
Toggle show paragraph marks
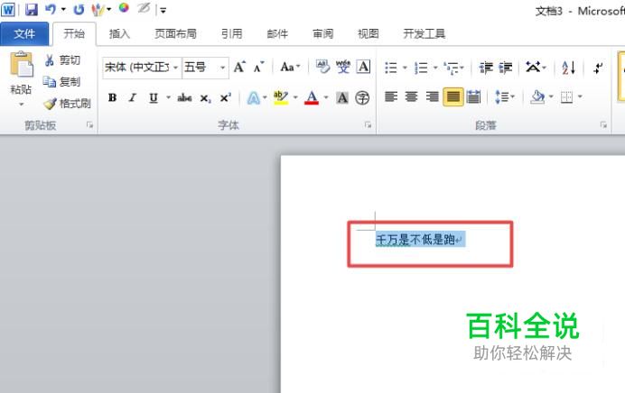[598, 68]
